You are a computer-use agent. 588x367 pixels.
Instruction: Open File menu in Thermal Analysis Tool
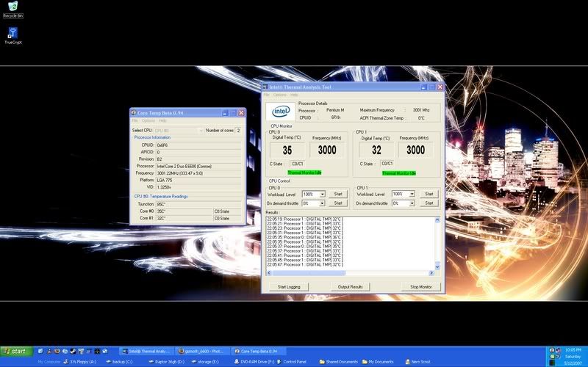coord(268,95)
